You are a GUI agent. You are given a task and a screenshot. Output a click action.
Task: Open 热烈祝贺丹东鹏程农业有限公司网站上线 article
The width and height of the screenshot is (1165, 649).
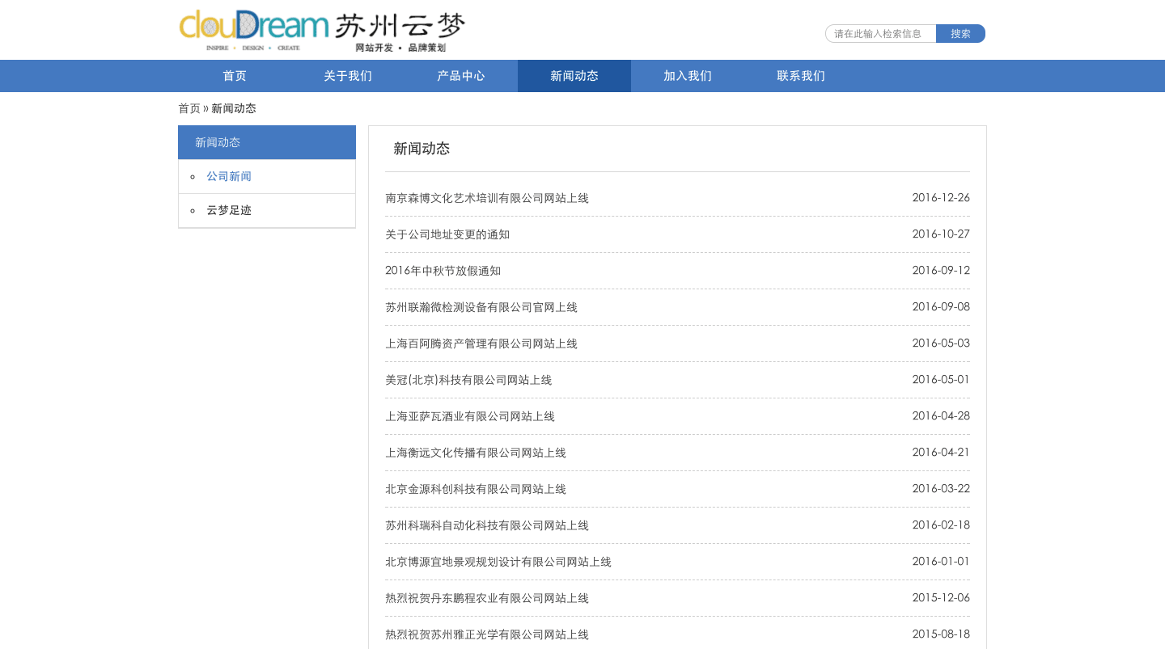pyautogui.click(x=487, y=598)
